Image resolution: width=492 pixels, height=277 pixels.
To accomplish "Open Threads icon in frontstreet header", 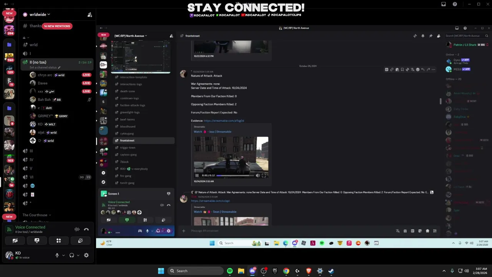I will (415, 36).
